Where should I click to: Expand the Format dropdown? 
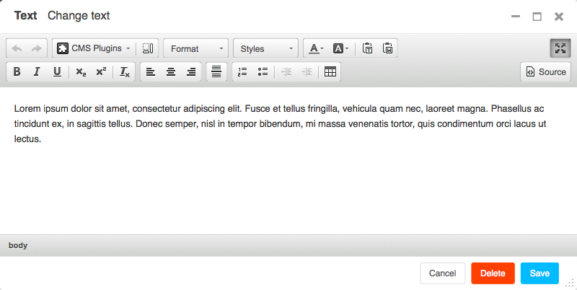click(195, 48)
